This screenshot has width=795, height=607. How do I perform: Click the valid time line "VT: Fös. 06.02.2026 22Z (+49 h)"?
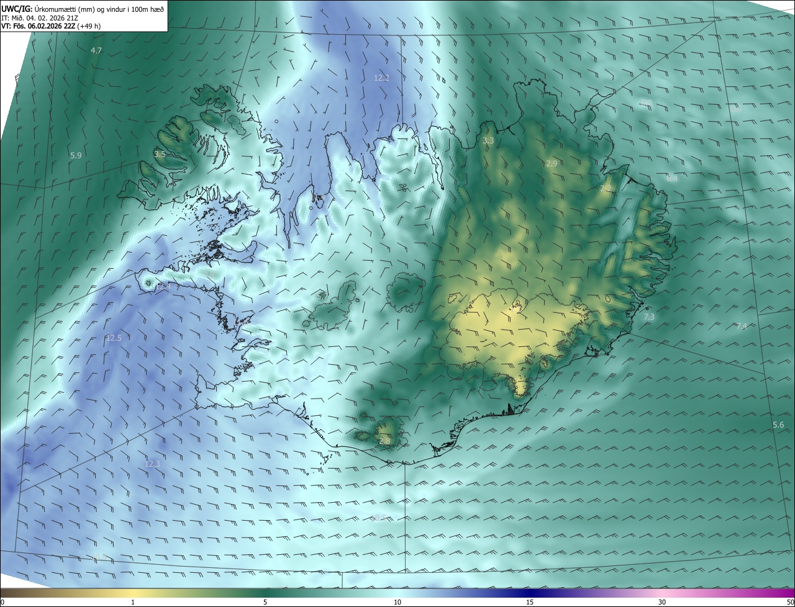coord(52,26)
